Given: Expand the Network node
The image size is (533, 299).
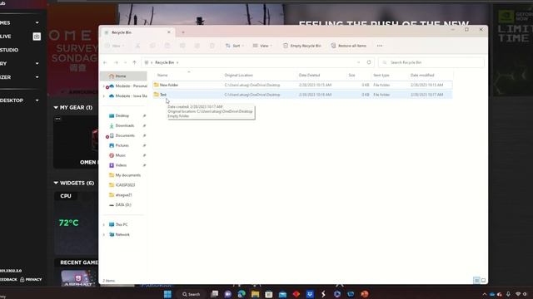Looking at the screenshot, I should (x=103, y=234).
